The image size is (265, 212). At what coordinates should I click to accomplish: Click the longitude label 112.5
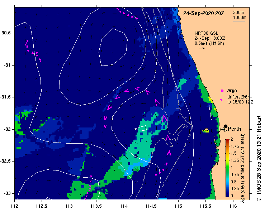42,206
